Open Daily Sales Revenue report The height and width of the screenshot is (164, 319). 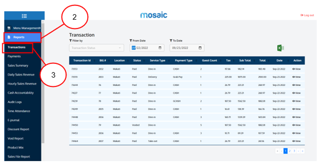[x=21, y=74]
